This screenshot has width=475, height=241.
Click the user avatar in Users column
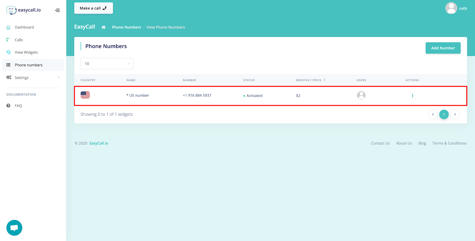[x=361, y=95]
